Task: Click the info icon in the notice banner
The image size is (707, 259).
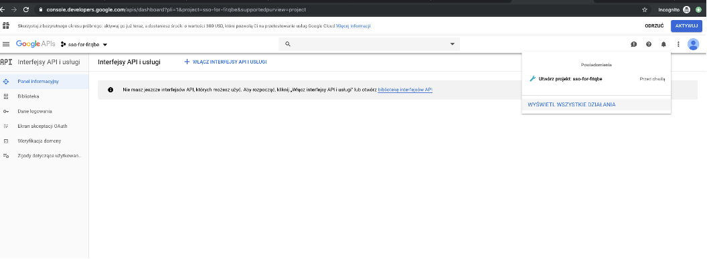Action: click(x=110, y=90)
